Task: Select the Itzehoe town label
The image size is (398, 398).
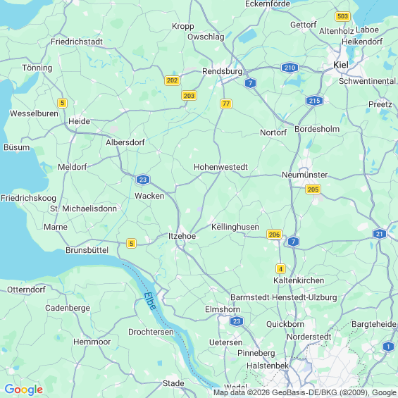Action: click(x=182, y=236)
